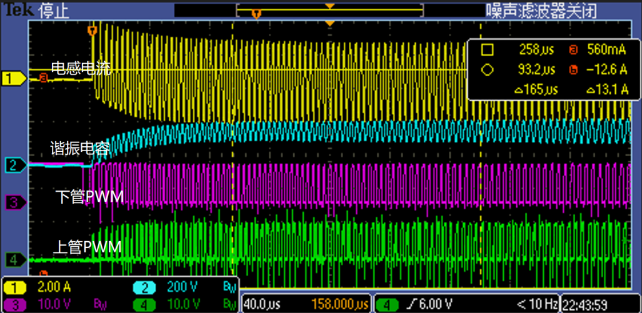Click the 158.000µs horizontal position readout

[341, 304]
